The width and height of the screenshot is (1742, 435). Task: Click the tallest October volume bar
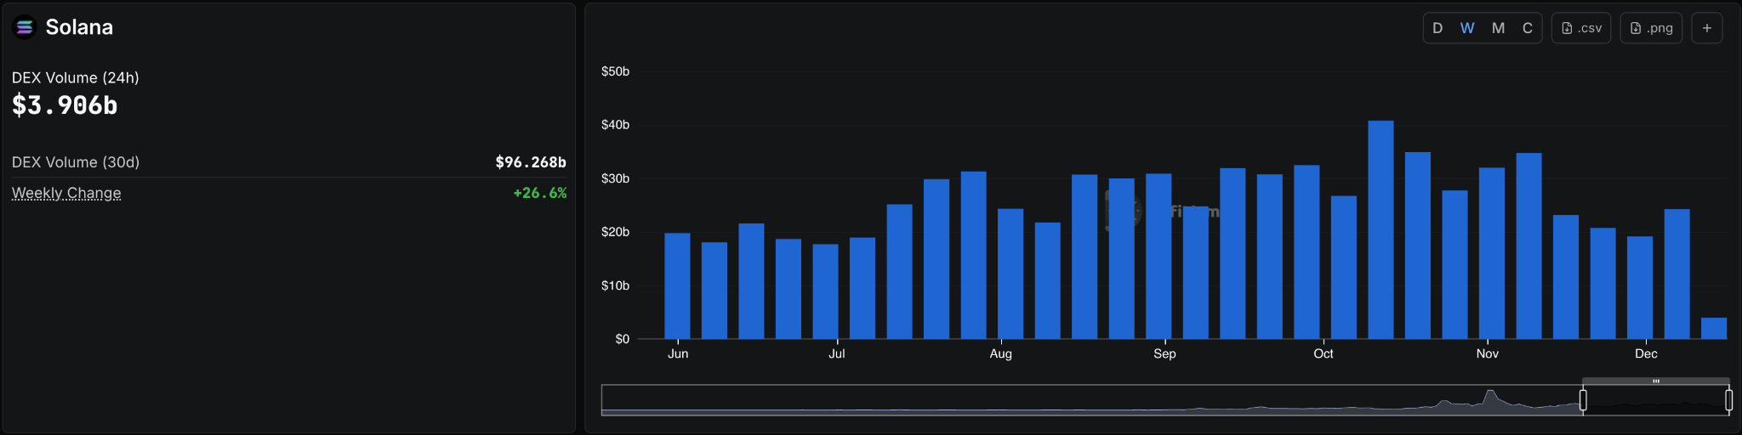[x=1381, y=229]
